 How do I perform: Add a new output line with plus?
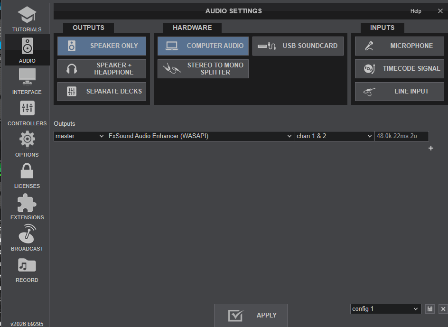[x=431, y=148]
